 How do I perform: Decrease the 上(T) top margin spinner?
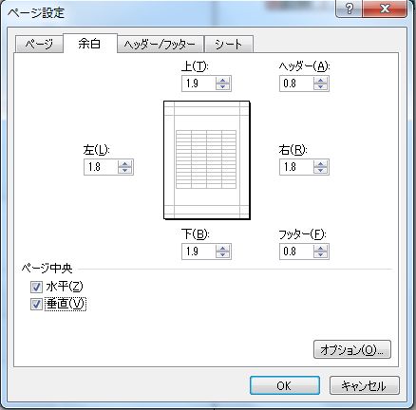point(223,86)
